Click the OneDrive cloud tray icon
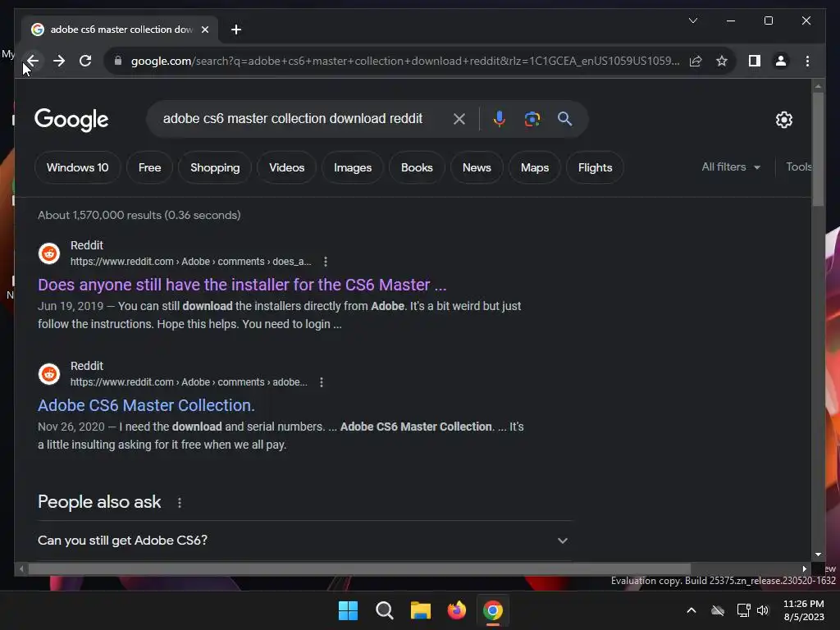The image size is (840, 630). (x=718, y=610)
